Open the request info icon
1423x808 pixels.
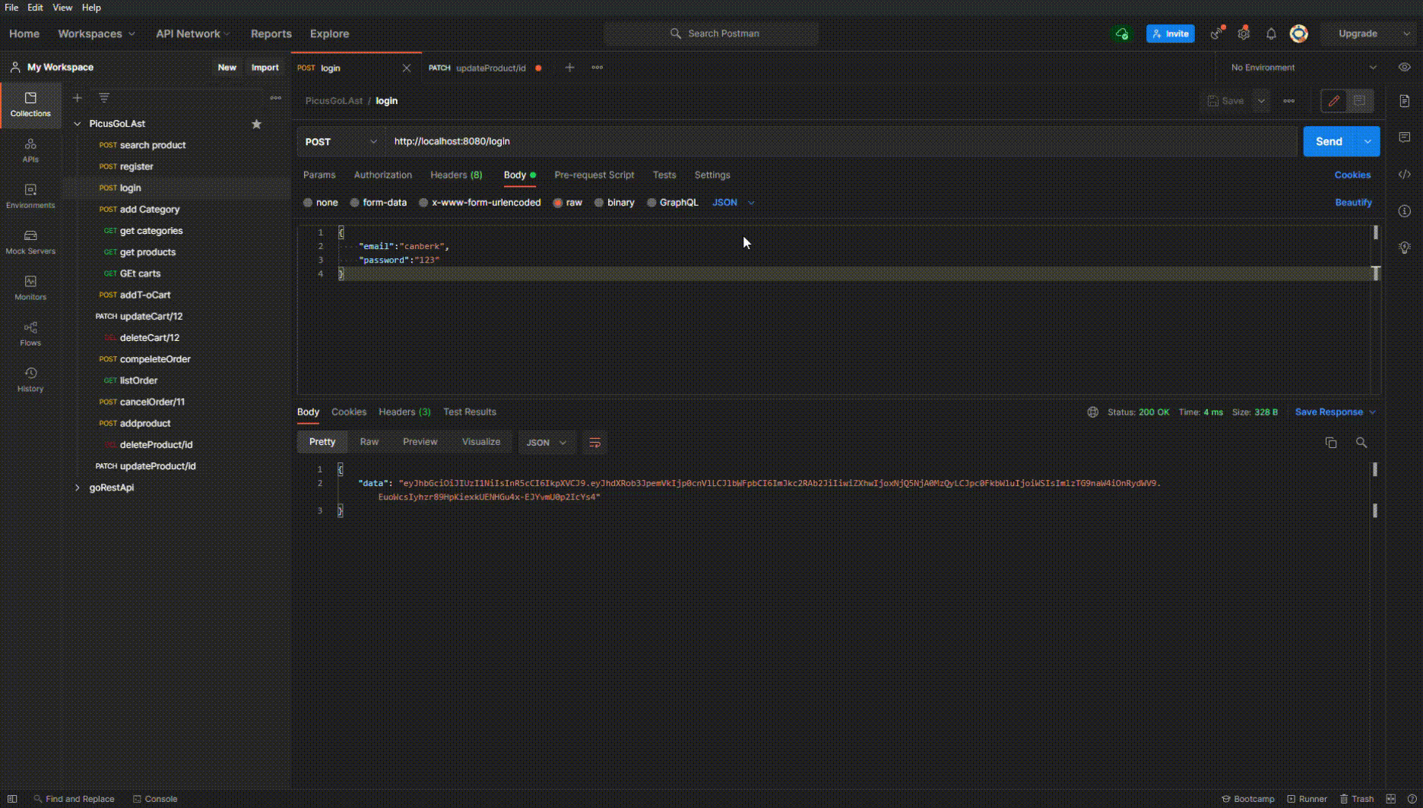click(x=1404, y=211)
